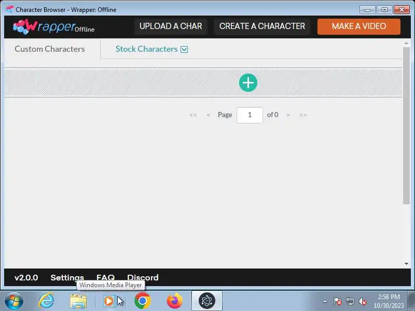Show hidden system tray icons arrow
This screenshot has height=311, width=415.
325,301
